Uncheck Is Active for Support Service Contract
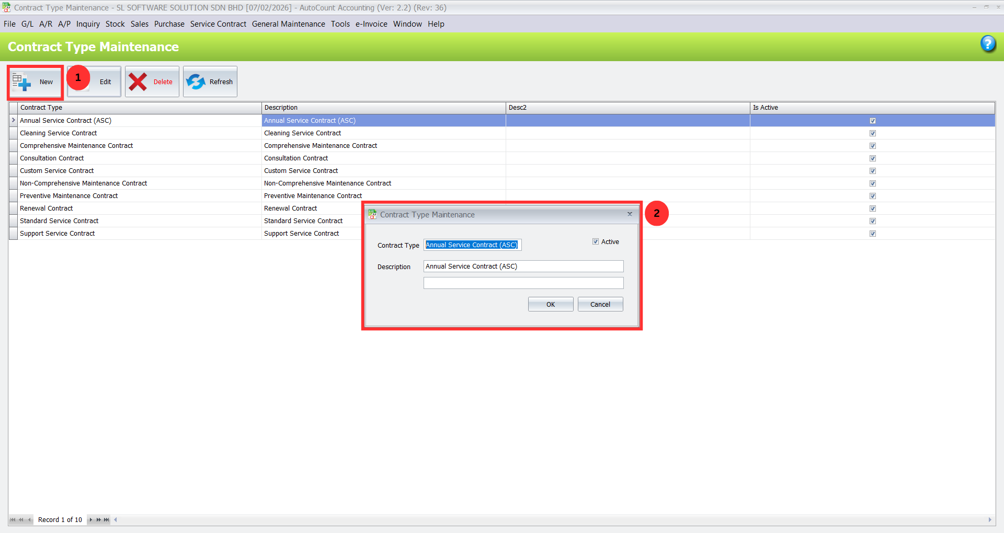This screenshot has height=533, width=1004. tap(873, 234)
